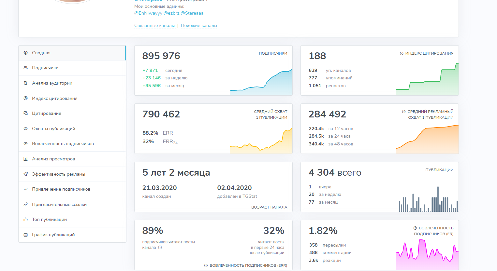Click the eye icon beside Охваты публикаций
Image resolution: width=497 pixels, height=271 pixels.
[x=26, y=129]
